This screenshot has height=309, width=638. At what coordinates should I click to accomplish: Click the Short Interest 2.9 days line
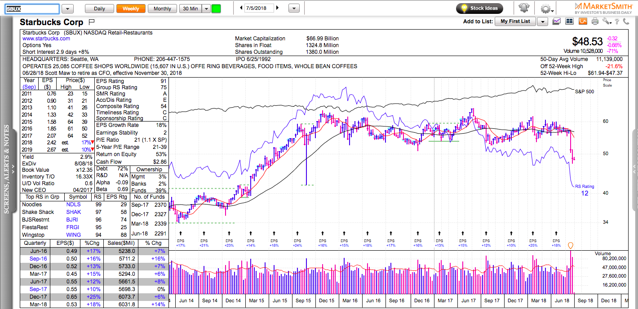point(56,52)
